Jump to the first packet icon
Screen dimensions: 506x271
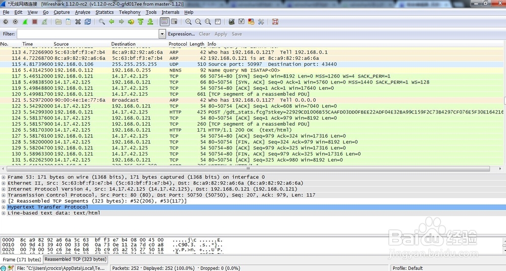(140, 22)
